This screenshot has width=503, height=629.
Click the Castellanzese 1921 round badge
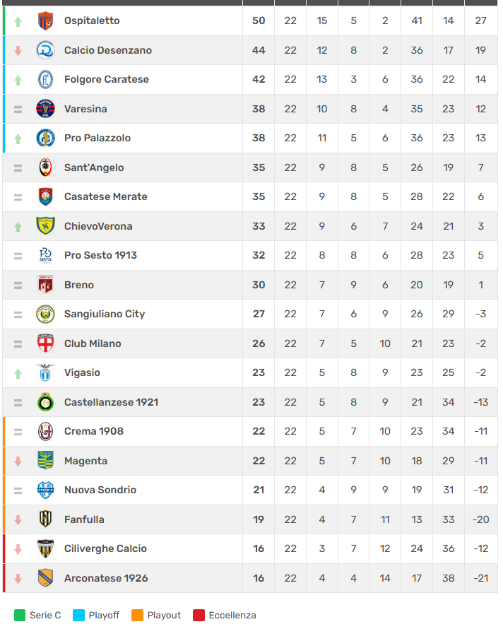[45, 402]
